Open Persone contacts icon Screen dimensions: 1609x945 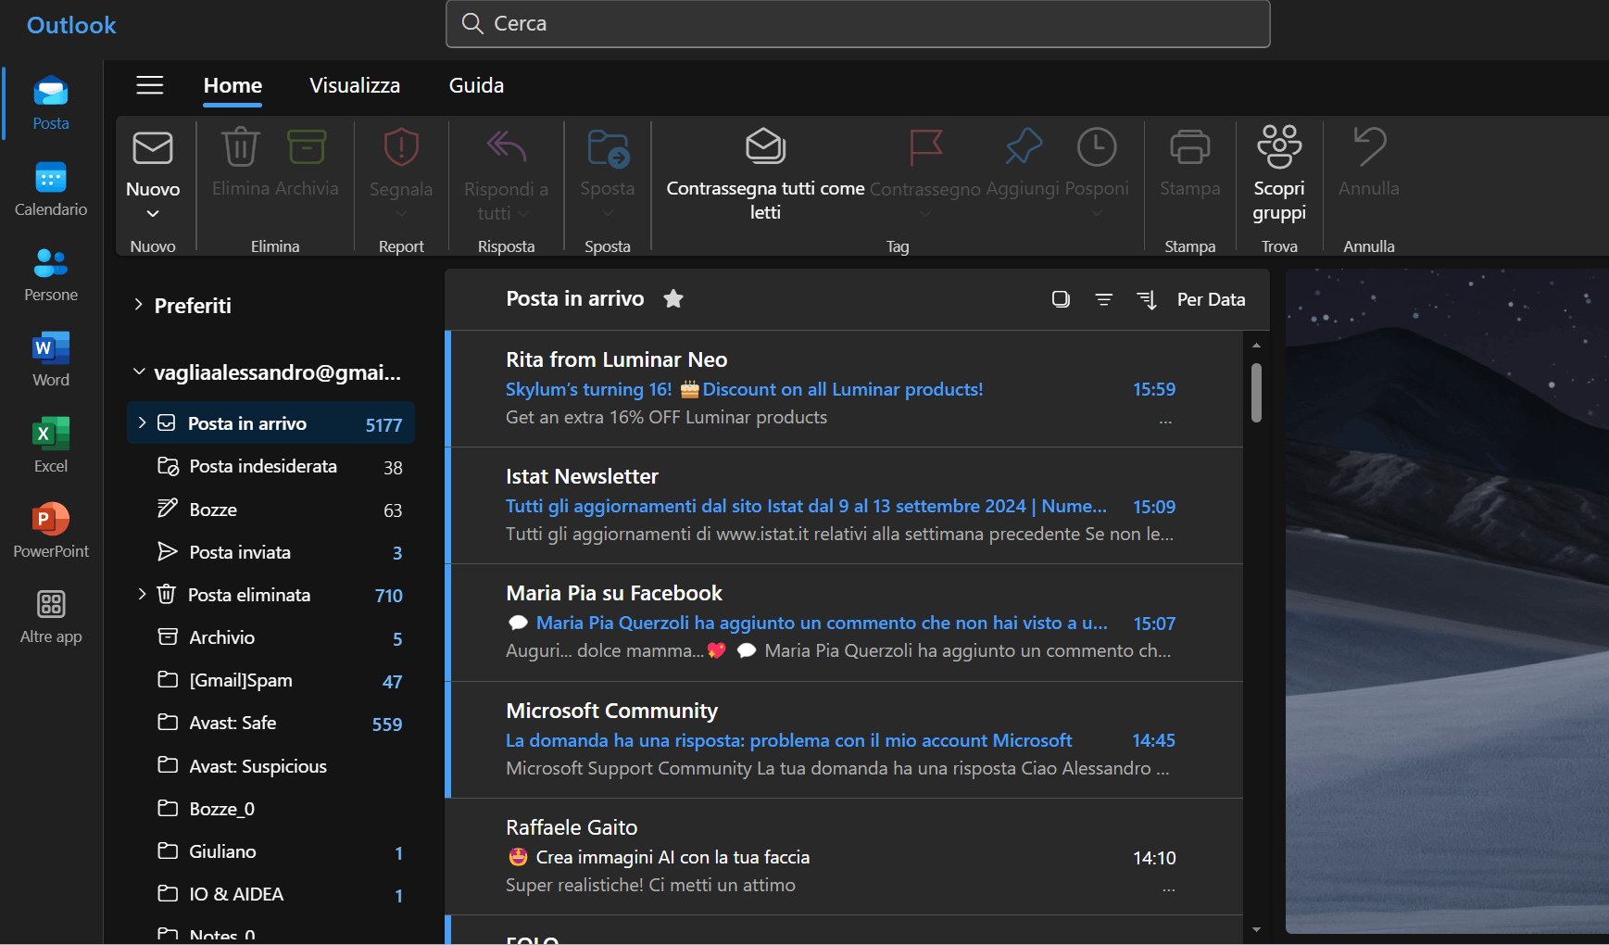(51, 263)
